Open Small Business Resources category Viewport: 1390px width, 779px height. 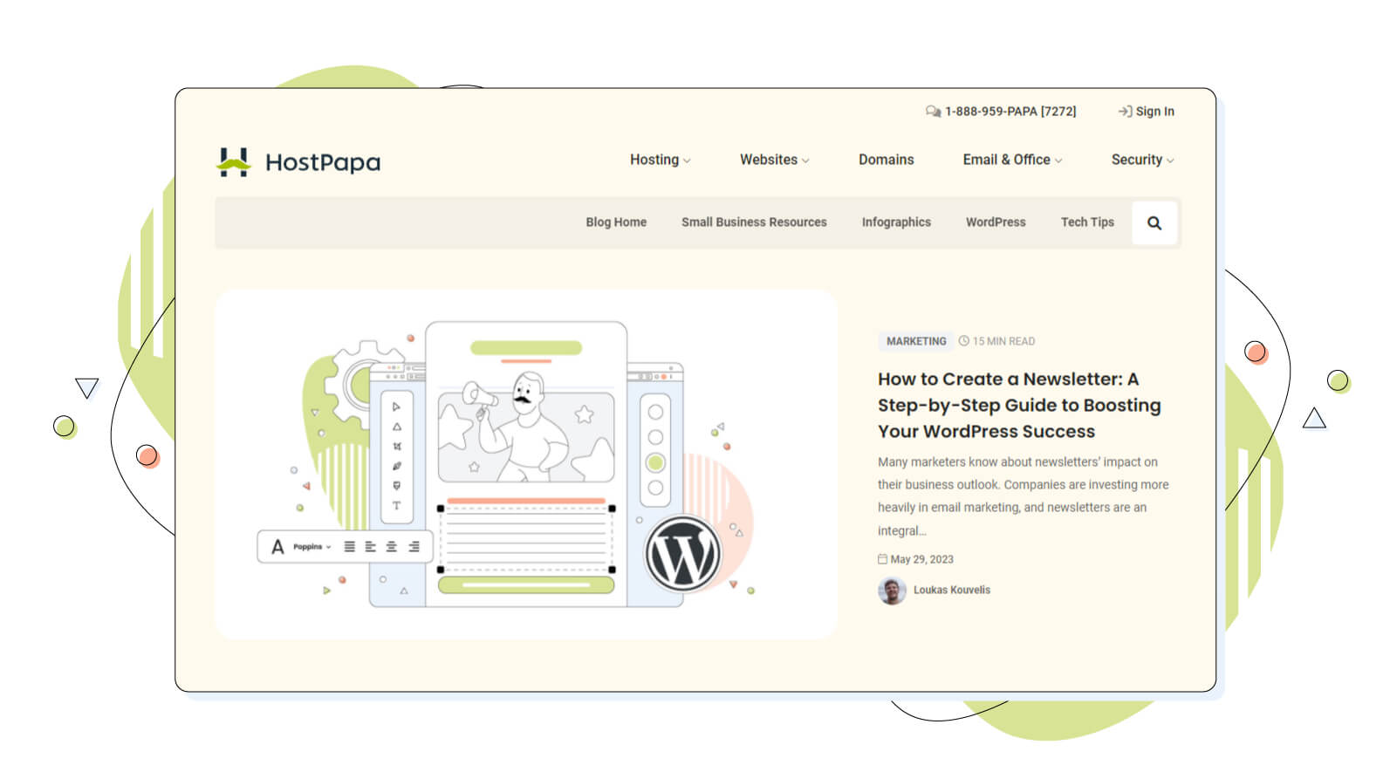[x=754, y=222]
